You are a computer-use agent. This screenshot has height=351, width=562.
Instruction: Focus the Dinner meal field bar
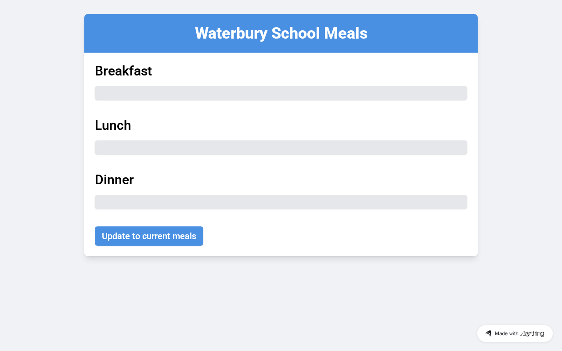coord(281,202)
